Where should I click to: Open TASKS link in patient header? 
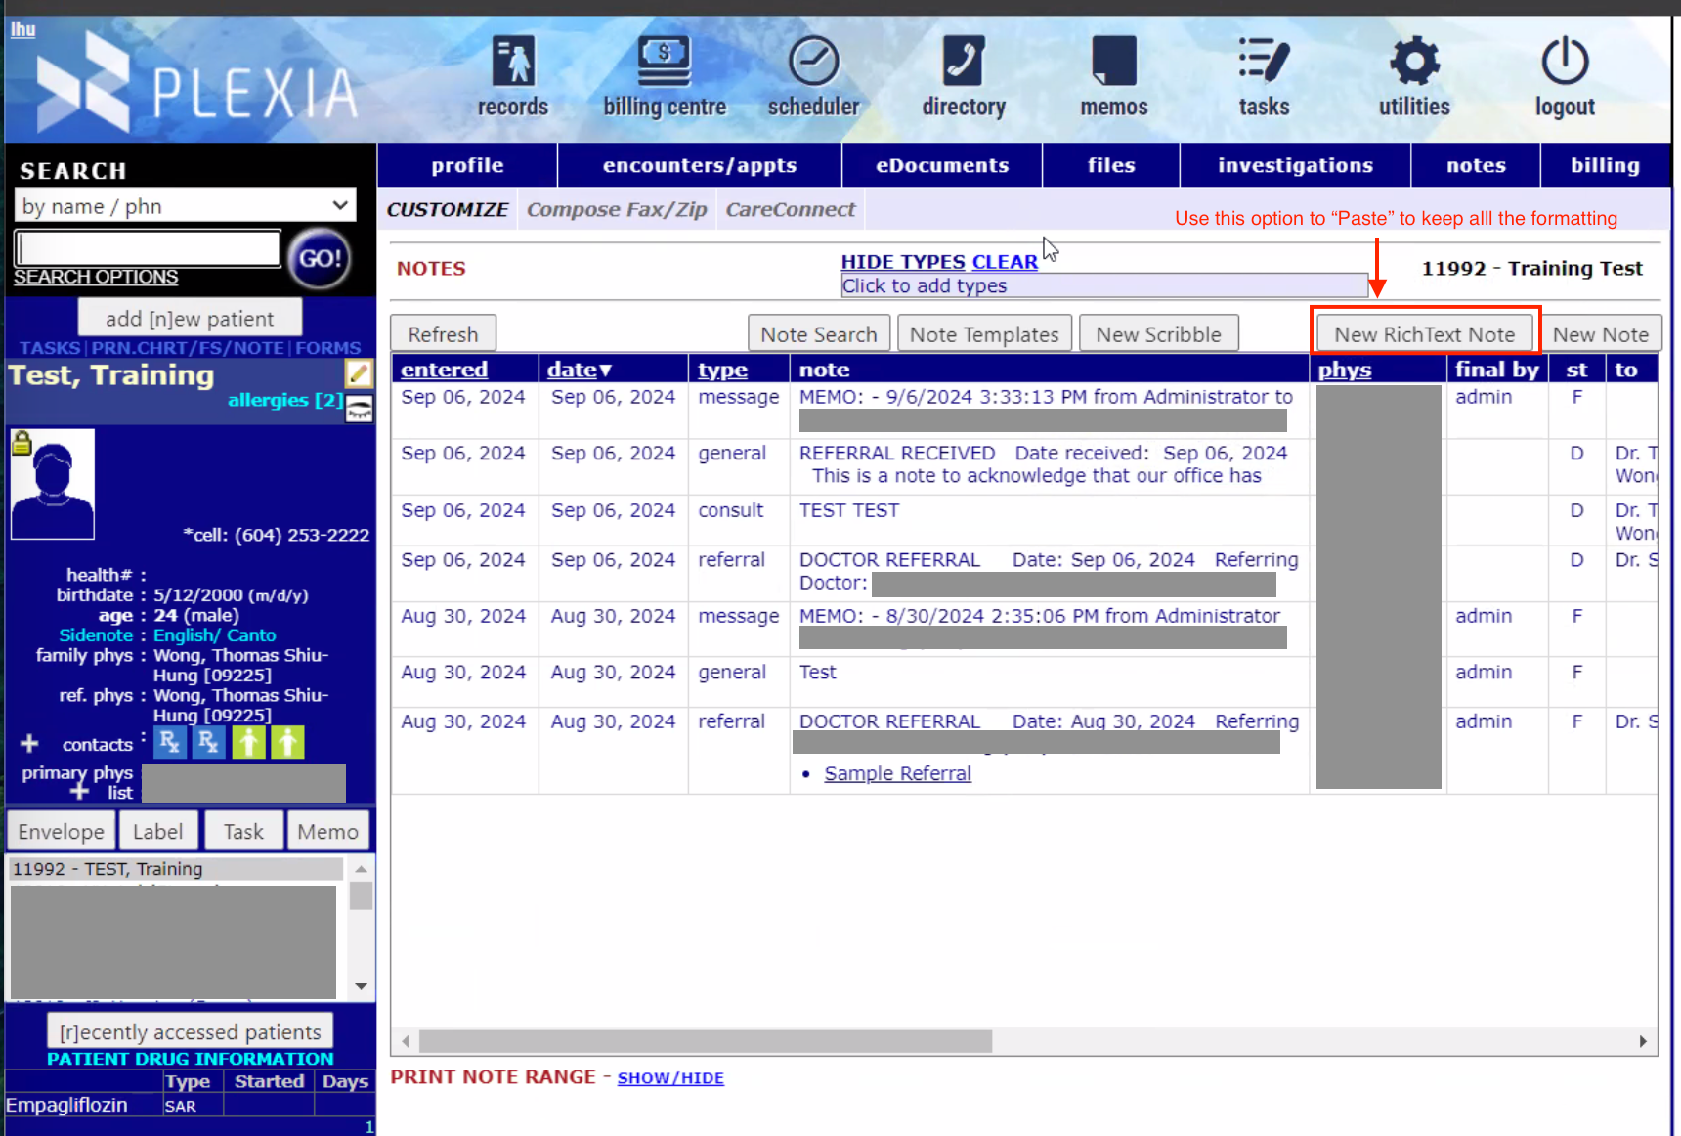(50, 348)
